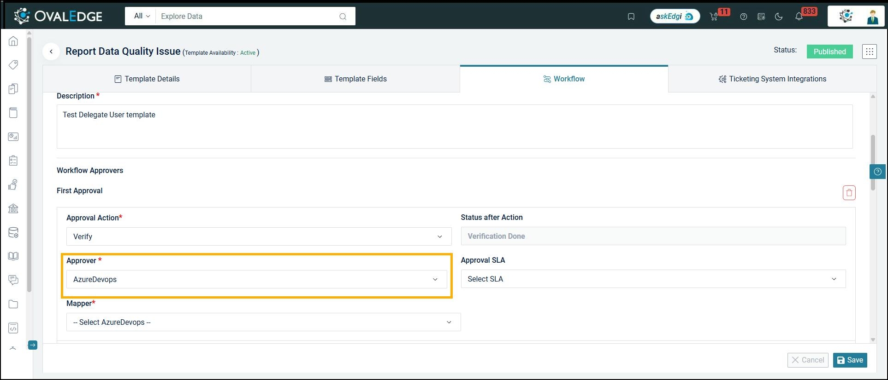Open the Approval Action dropdown

pyautogui.click(x=259, y=236)
